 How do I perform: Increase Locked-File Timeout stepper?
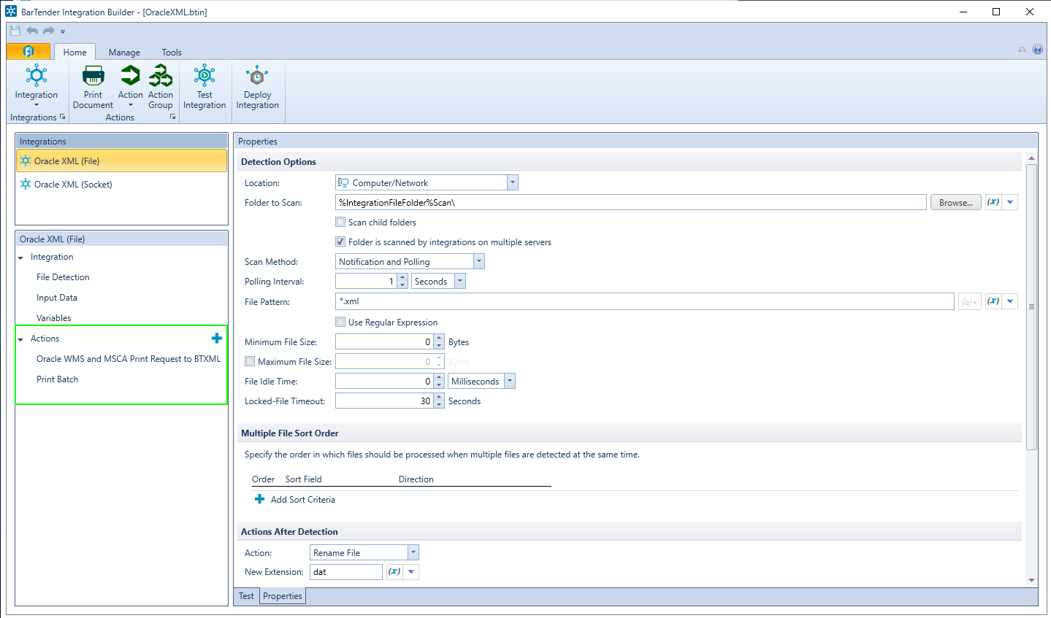pyautogui.click(x=439, y=398)
